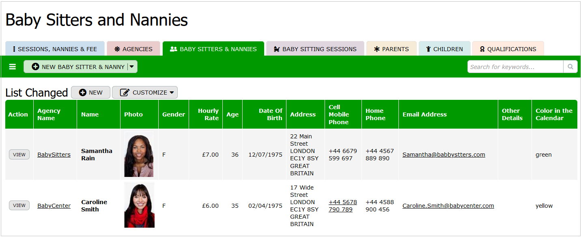Screen dimensions: 581x237
Task: Open the hamburger menu in green toolbar
Action: (13, 67)
